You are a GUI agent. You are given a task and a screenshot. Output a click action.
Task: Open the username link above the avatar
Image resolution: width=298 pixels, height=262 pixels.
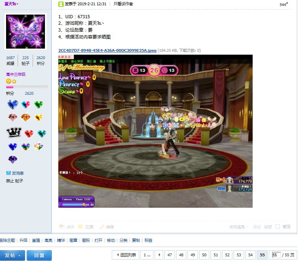tap(11, 4)
